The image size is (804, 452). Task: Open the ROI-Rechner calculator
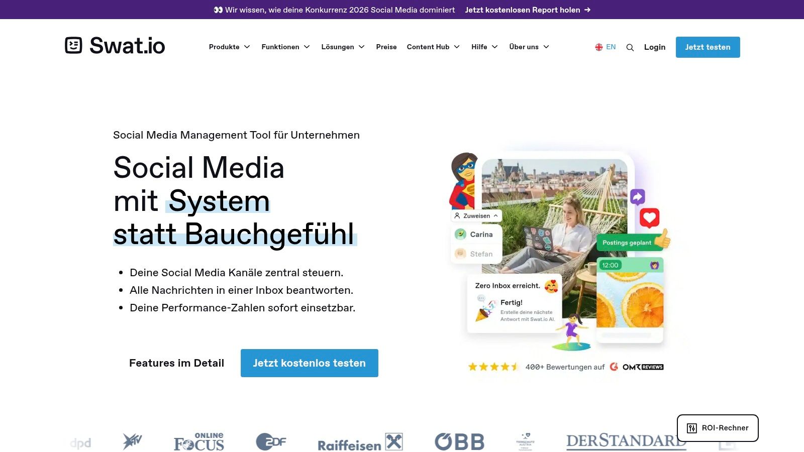[718, 428]
